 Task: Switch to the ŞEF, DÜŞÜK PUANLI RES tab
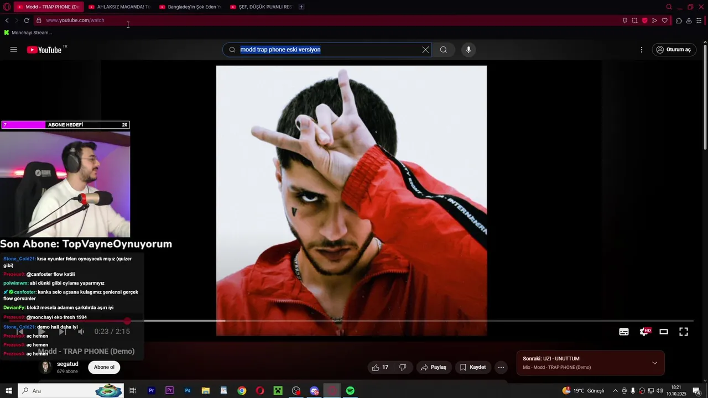(261, 7)
